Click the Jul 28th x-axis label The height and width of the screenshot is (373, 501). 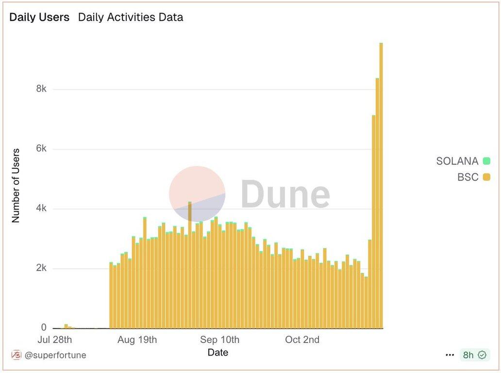click(x=54, y=340)
